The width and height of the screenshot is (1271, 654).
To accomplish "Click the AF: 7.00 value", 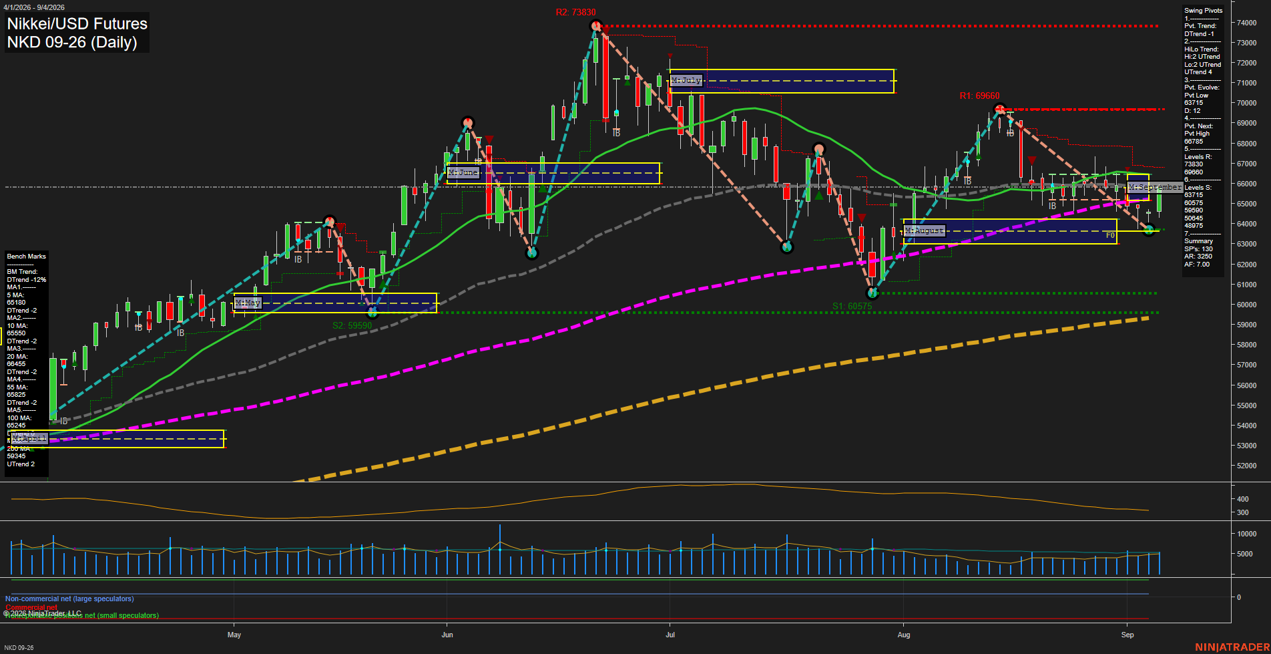I will pos(1197,265).
